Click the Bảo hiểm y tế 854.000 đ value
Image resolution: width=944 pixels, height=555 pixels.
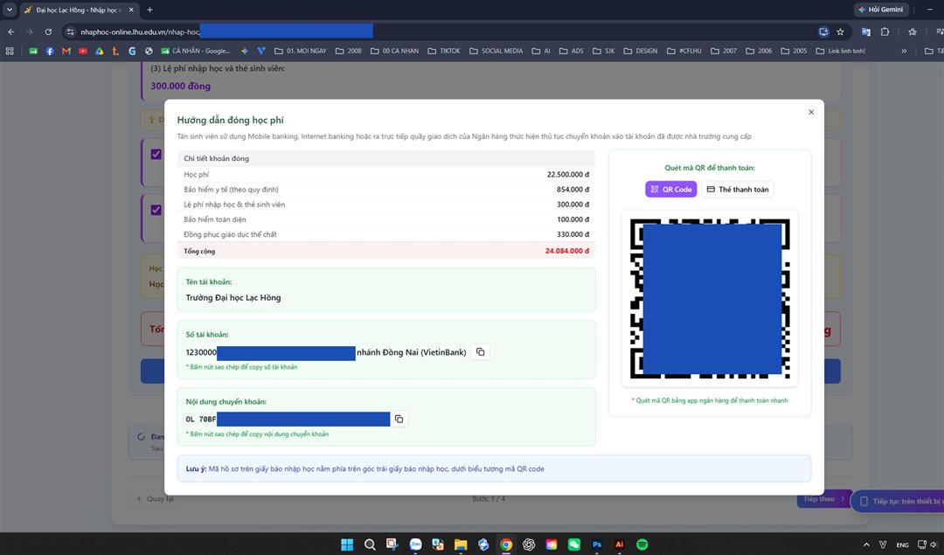point(573,190)
